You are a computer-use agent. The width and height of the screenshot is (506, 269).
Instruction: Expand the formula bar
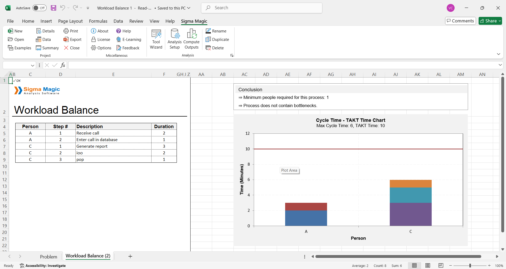[500, 65]
